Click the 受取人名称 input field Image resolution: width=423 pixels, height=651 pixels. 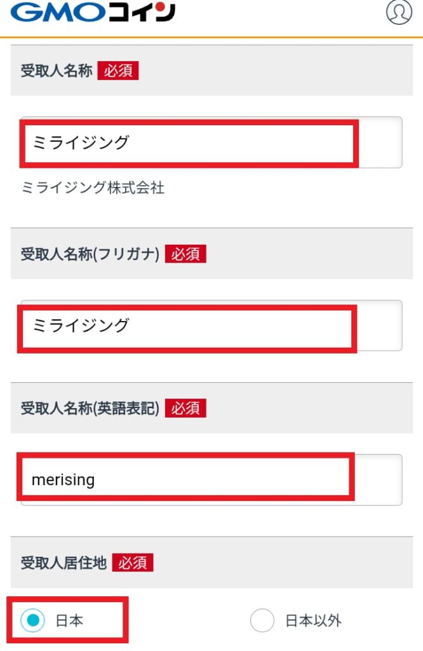[x=211, y=142]
